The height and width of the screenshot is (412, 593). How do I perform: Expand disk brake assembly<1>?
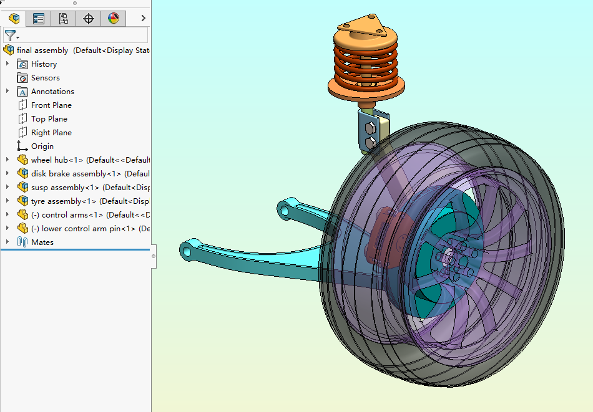tap(7, 173)
